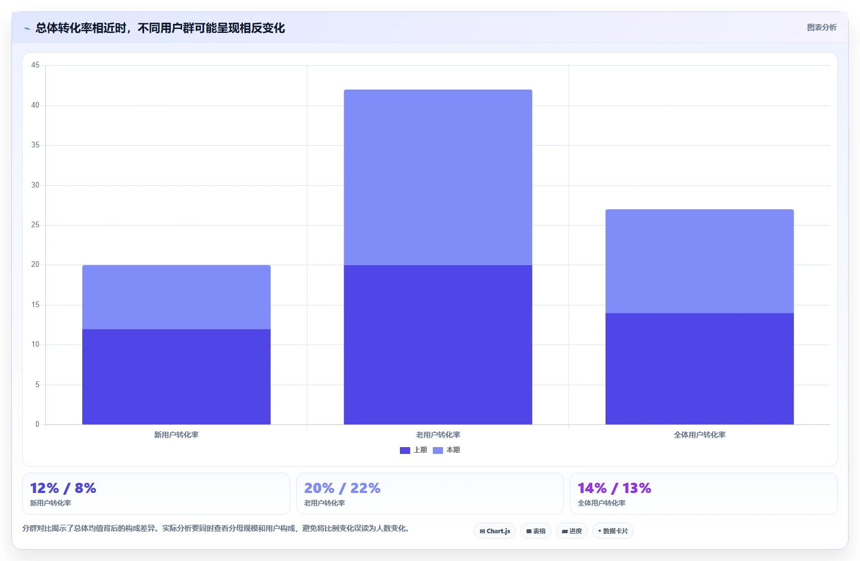Click the y-axis value 45
Viewport: 860px width, 561px height.
pos(35,65)
